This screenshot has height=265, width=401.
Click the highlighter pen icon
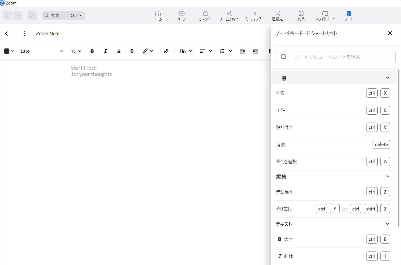point(145,51)
